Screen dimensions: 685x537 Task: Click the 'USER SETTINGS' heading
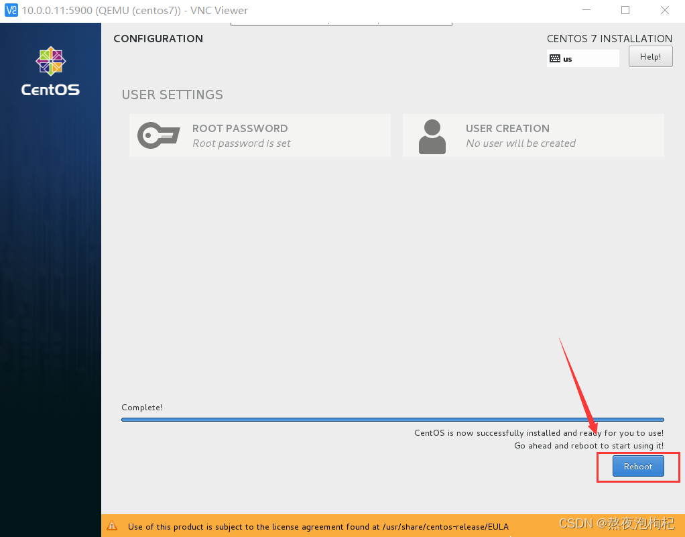tap(172, 95)
